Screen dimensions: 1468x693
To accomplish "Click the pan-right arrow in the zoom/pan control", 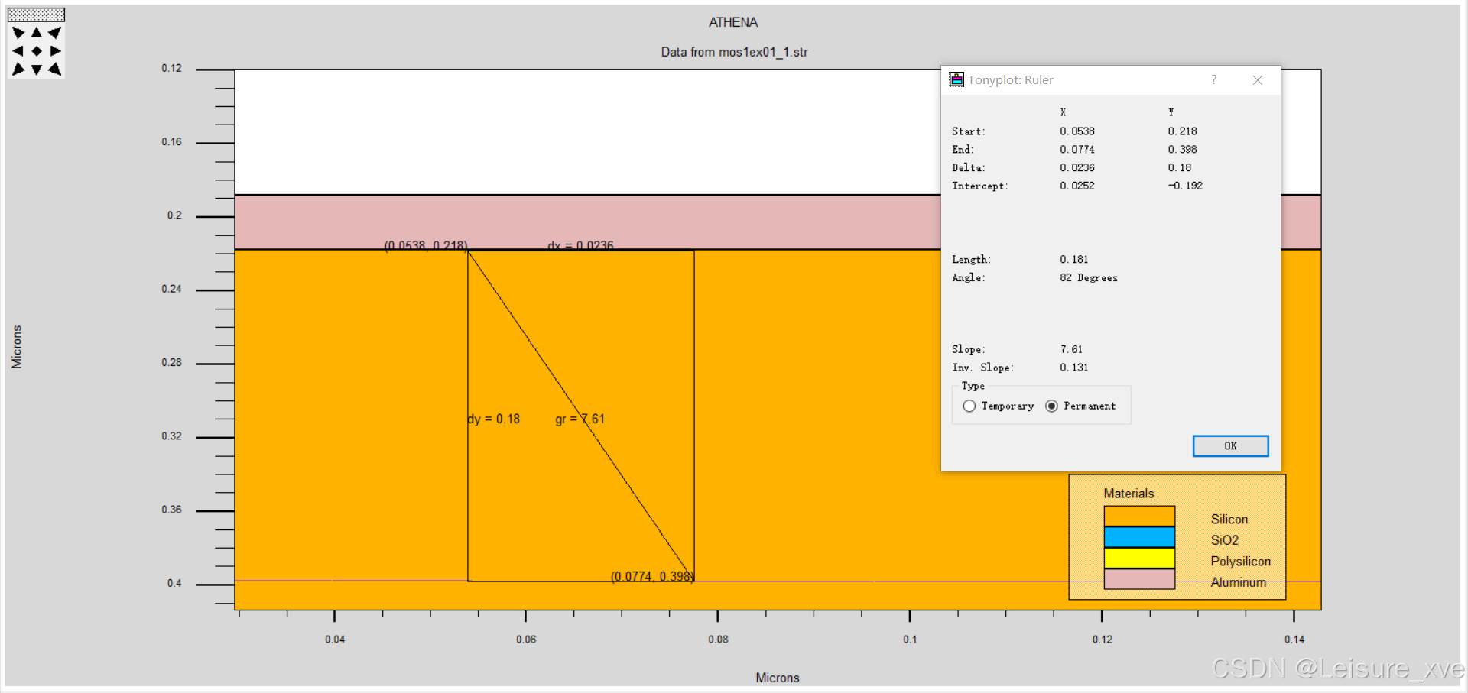I will 55,51.
